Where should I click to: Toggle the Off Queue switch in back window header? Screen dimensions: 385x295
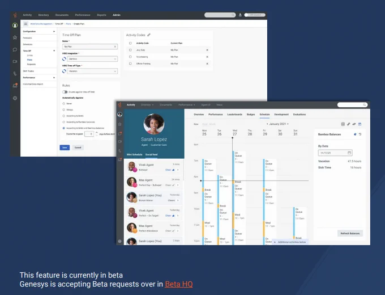point(255,15)
